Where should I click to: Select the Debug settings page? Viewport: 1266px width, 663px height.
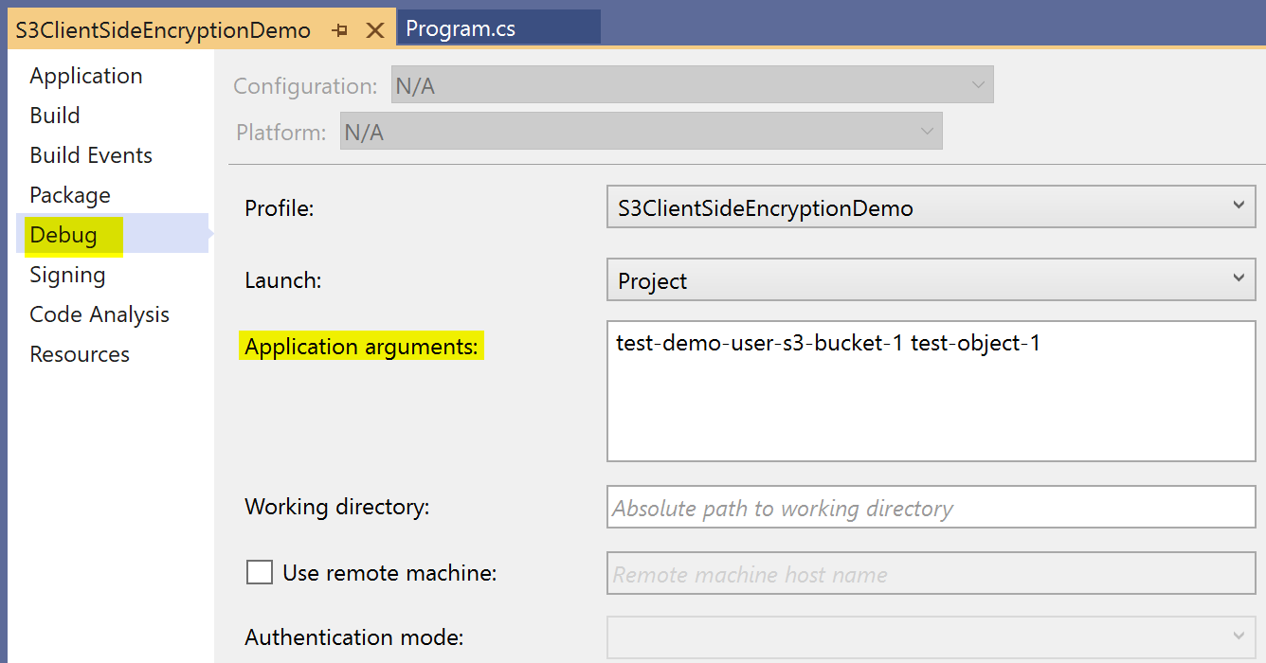[x=63, y=235]
